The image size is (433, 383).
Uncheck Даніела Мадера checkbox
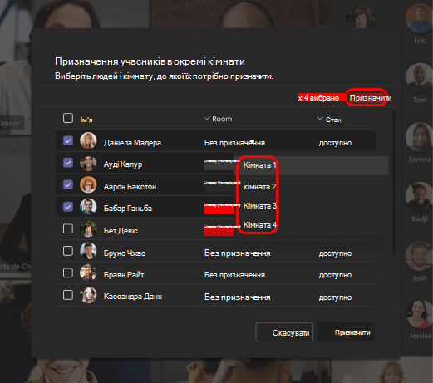pyautogui.click(x=68, y=140)
